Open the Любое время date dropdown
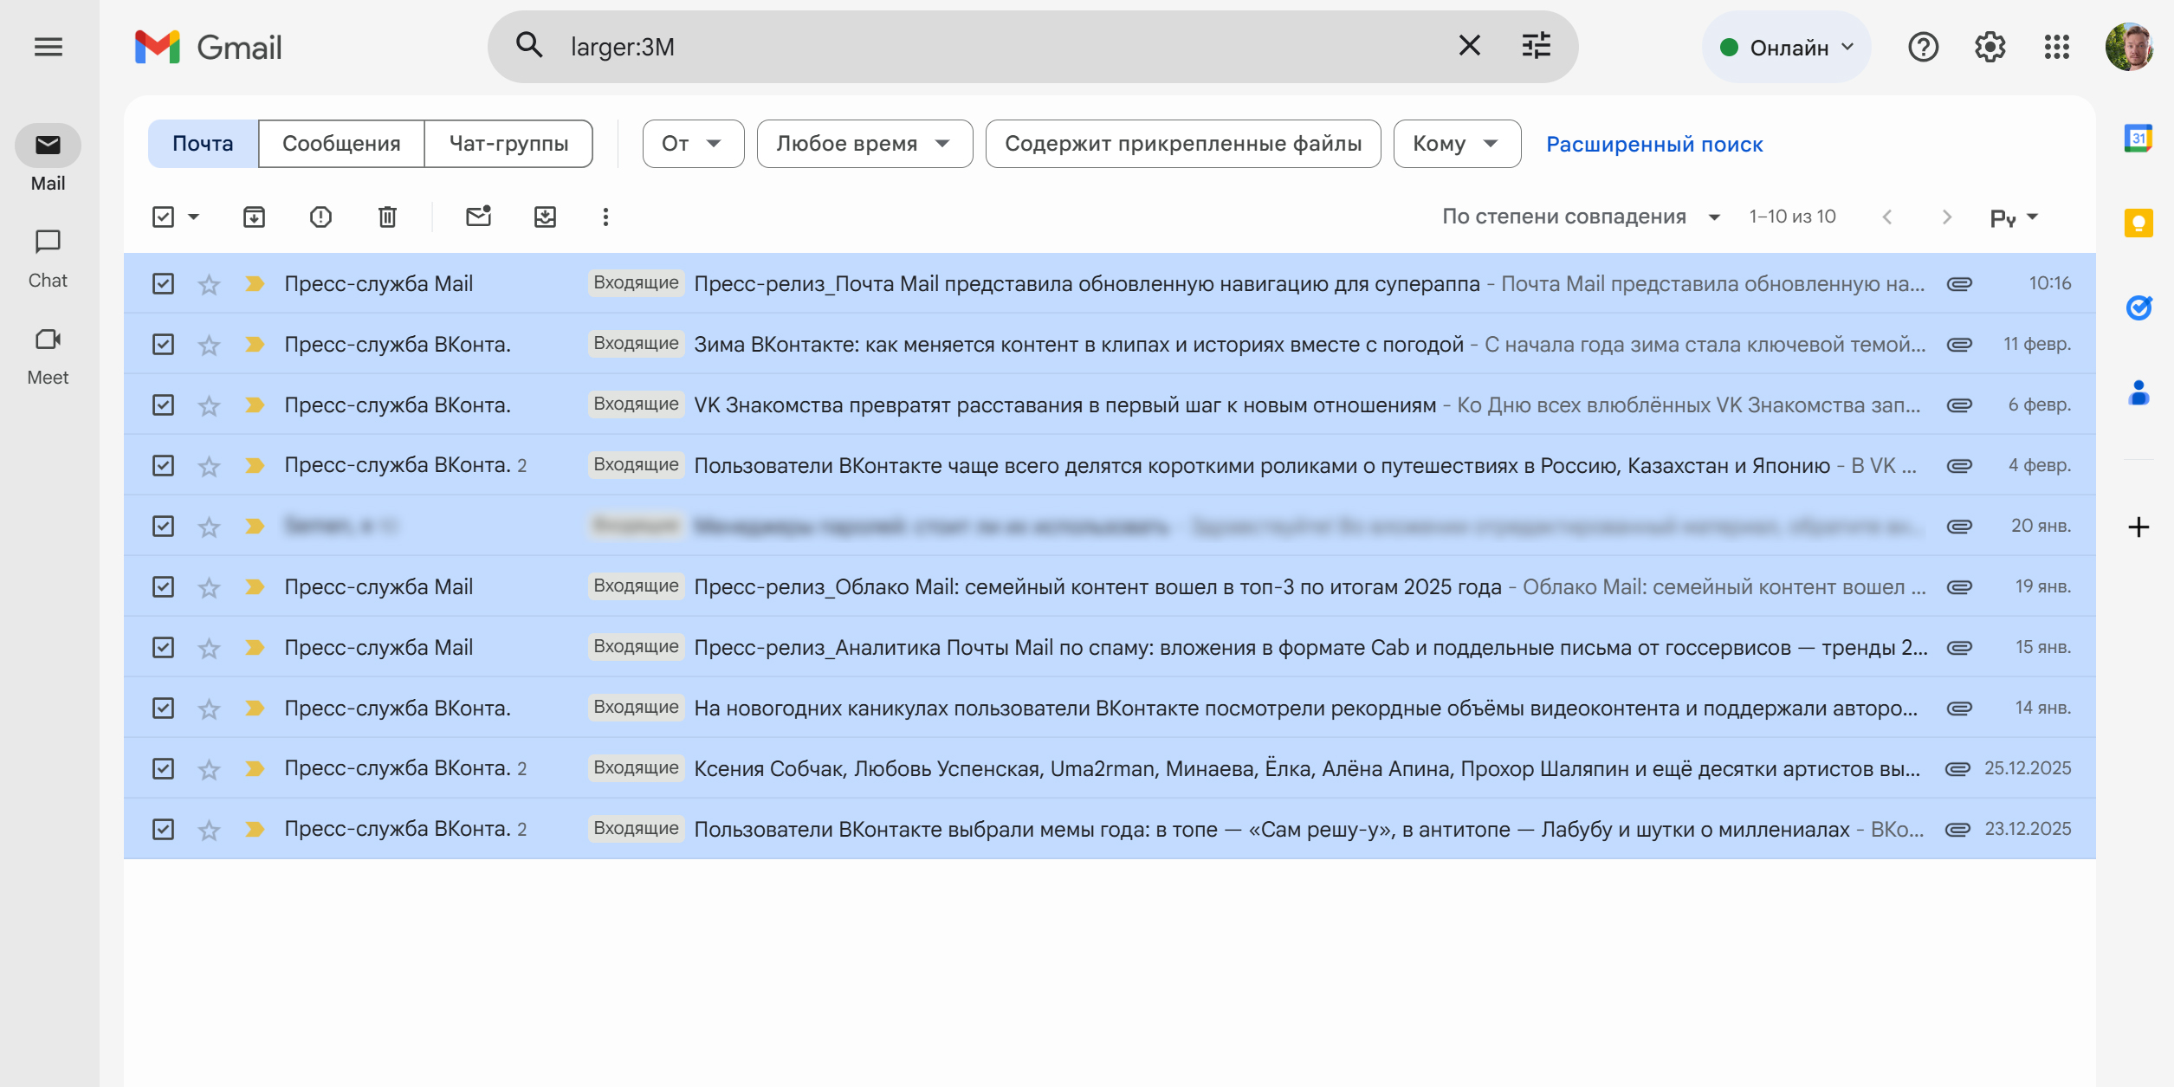Screen dimensions: 2174x1087 pyautogui.click(x=864, y=144)
